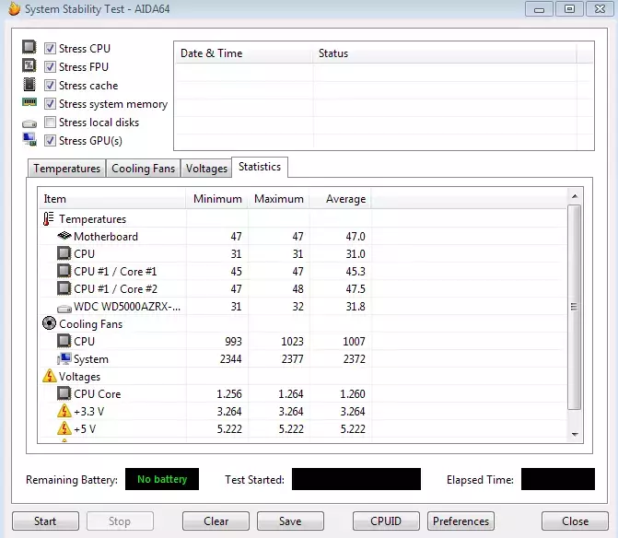Click the Temperatures group label

93,219
